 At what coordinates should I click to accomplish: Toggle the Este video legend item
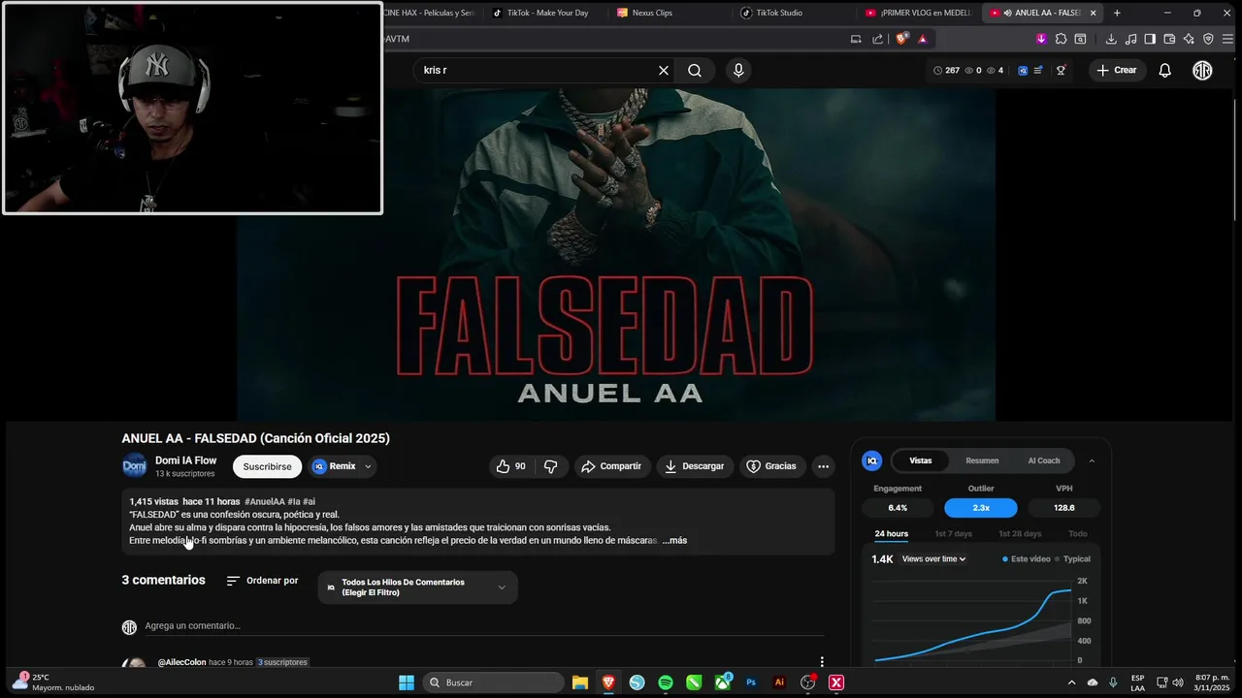1027,558
